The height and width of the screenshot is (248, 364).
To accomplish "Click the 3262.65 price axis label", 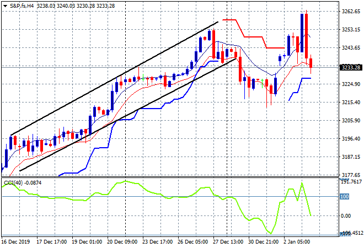I will pyautogui.click(x=351, y=12).
